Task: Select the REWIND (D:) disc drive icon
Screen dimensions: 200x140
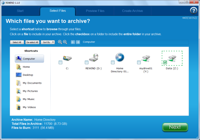Action: tap(94, 57)
